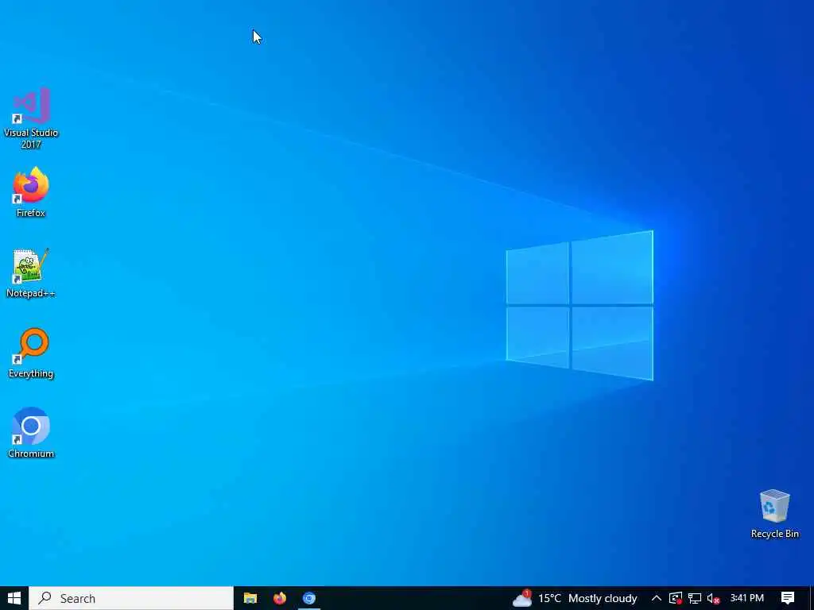The width and height of the screenshot is (814, 610).
Task: Open the network status tray icon
Action: pos(695,598)
